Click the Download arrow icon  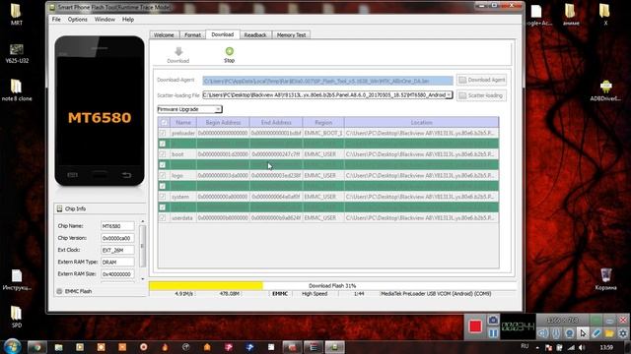pos(178,51)
